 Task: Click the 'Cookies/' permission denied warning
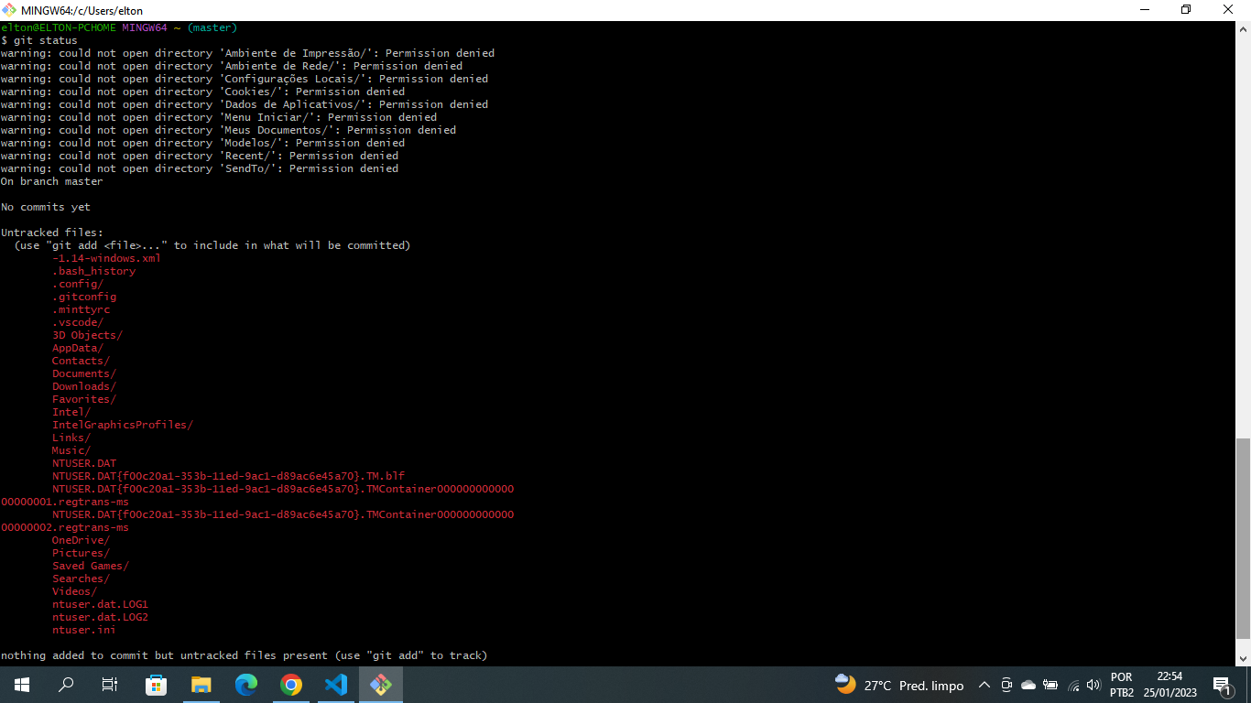202,92
